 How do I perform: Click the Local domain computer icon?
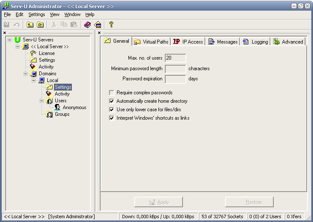(x=41, y=80)
